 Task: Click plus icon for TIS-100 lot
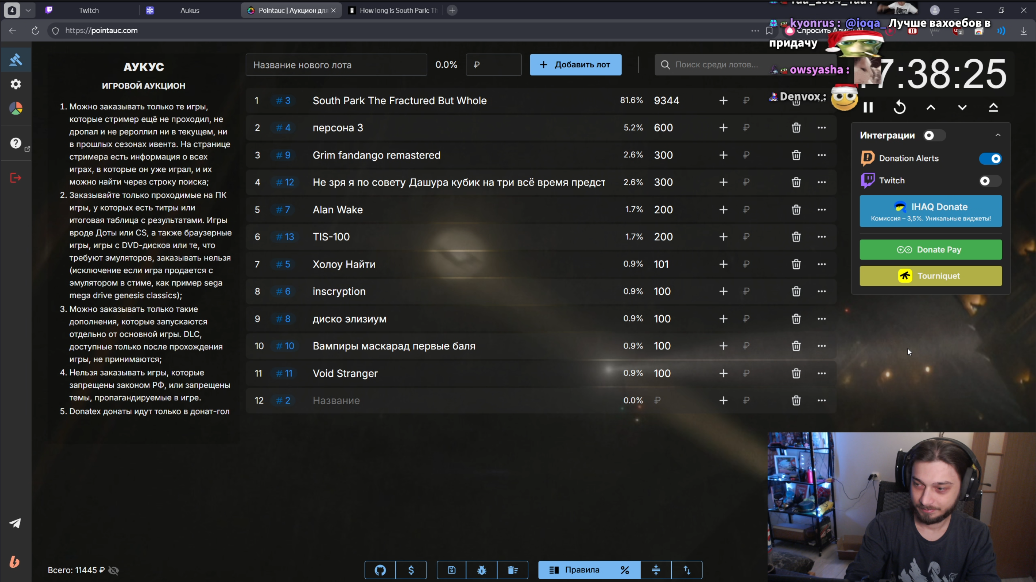click(x=723, y=237)
